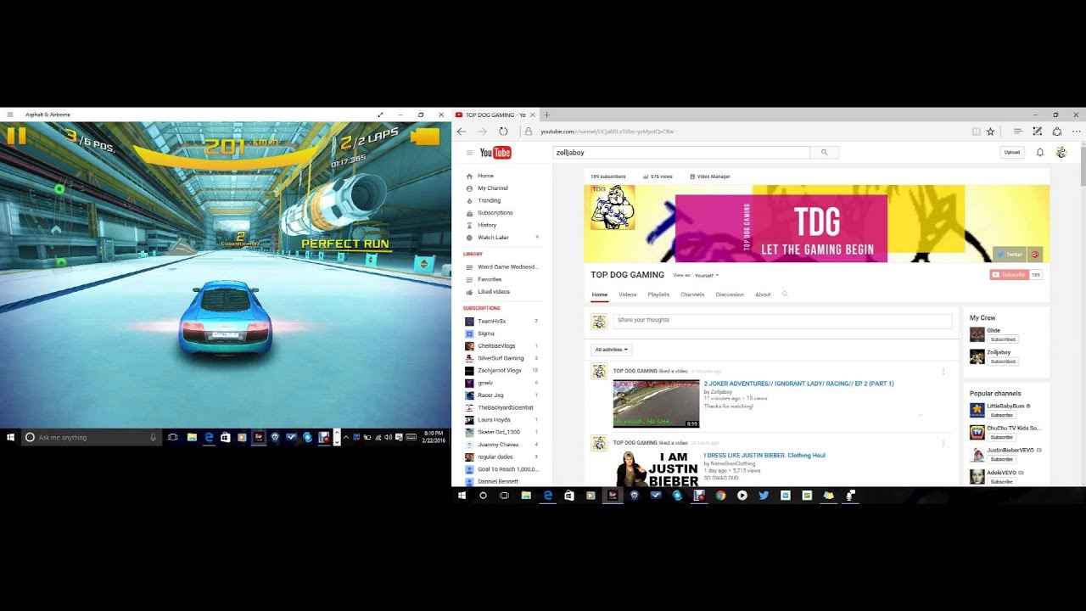The height and width of the screenshot is (611, 1086).
Task: Subscribe to LittleBabyBum channel
Action: [x=1001, y=415]
